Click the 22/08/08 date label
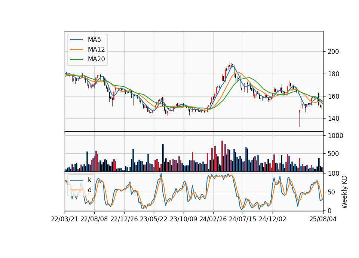The height and width of the screenshot is (258, 359). pos(94,219)
